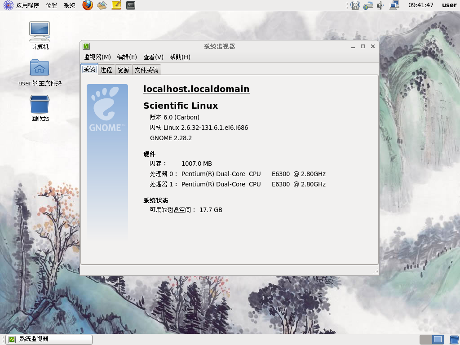
Task: Click the System Monitor title bar icon
Action: (86, 46)
